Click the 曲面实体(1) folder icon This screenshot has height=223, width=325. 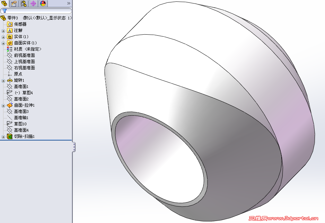(10, 43)
